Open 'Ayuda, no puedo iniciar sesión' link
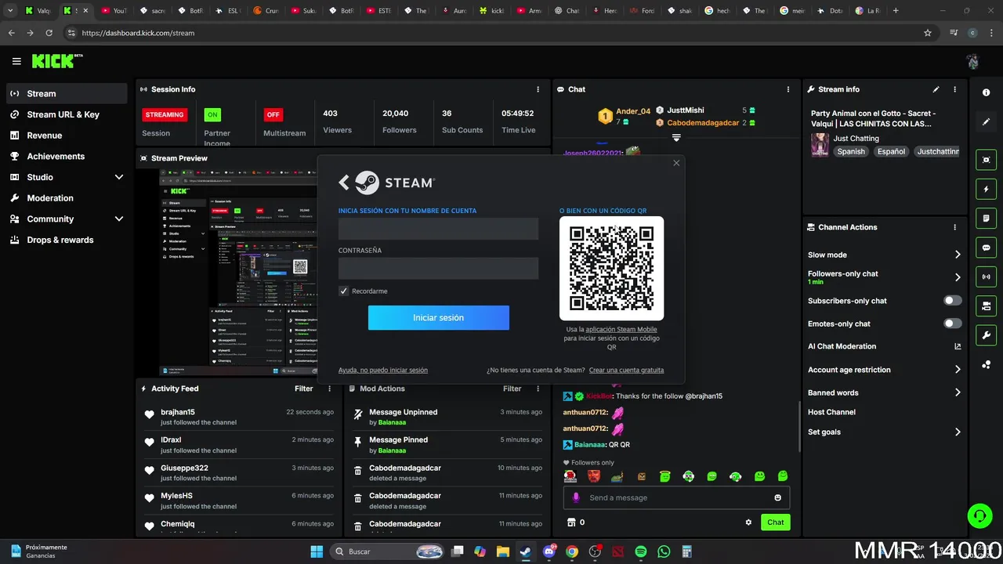The image size is (1003, 564). (383, 370)
